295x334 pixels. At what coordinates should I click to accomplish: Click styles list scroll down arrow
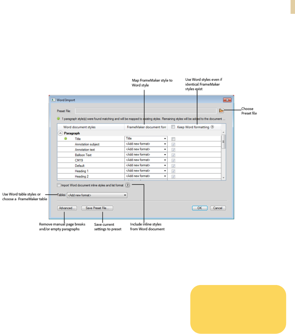click(223, 178)
